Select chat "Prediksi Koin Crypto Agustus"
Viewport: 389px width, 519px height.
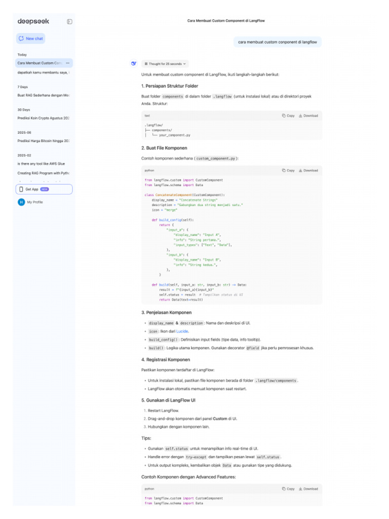click(43, 118)
